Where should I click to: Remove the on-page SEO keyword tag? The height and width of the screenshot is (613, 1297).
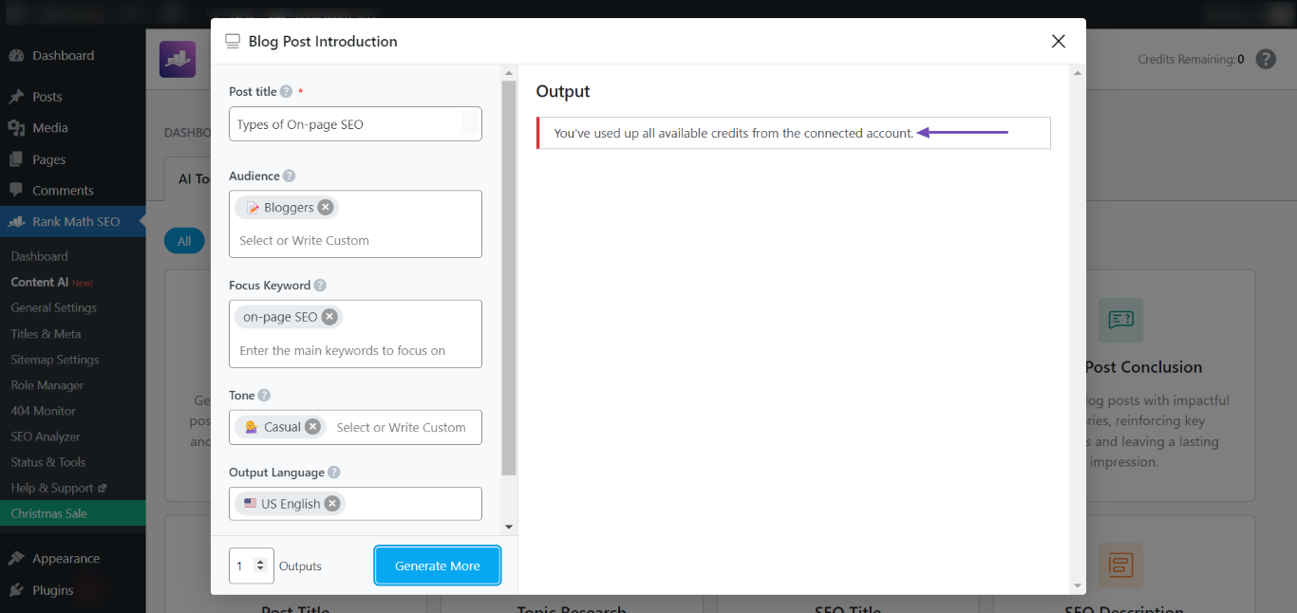point(329,317)
